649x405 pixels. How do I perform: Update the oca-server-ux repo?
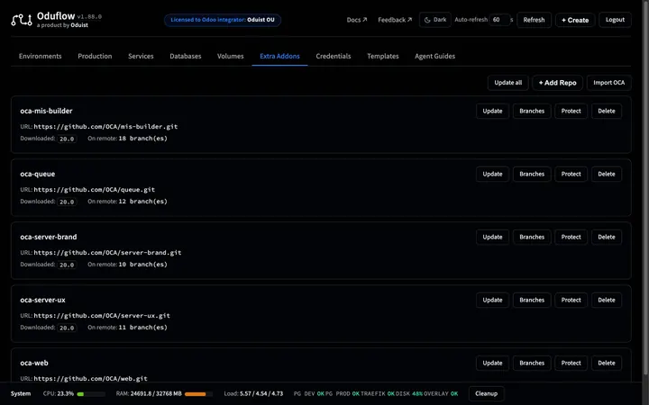click(x=492, y=300)
